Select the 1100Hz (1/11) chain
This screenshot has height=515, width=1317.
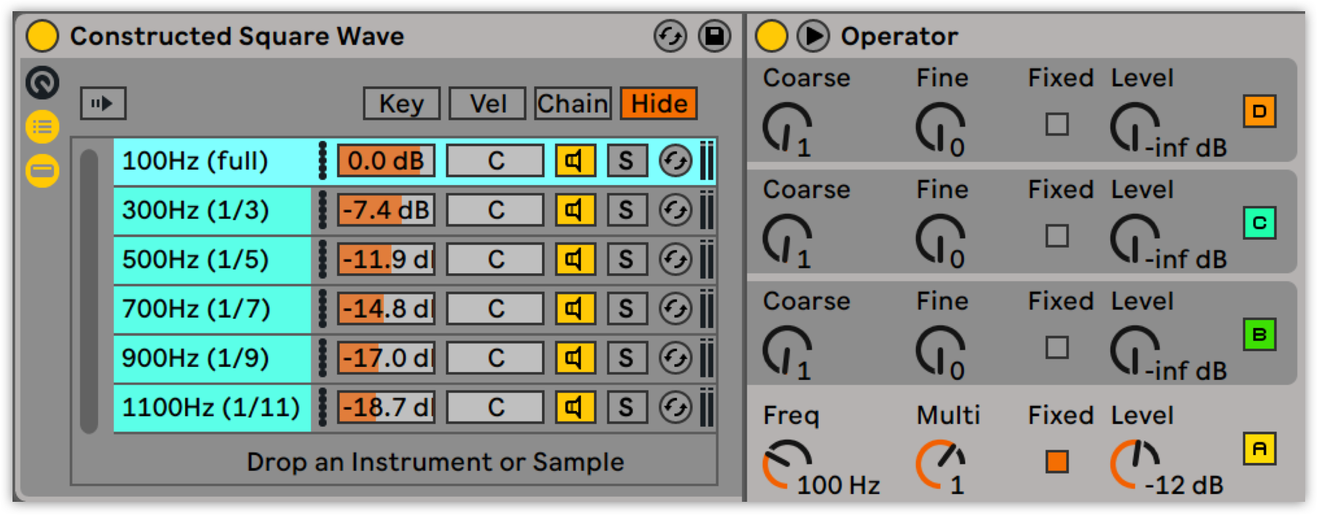click(x=212, y=408)
